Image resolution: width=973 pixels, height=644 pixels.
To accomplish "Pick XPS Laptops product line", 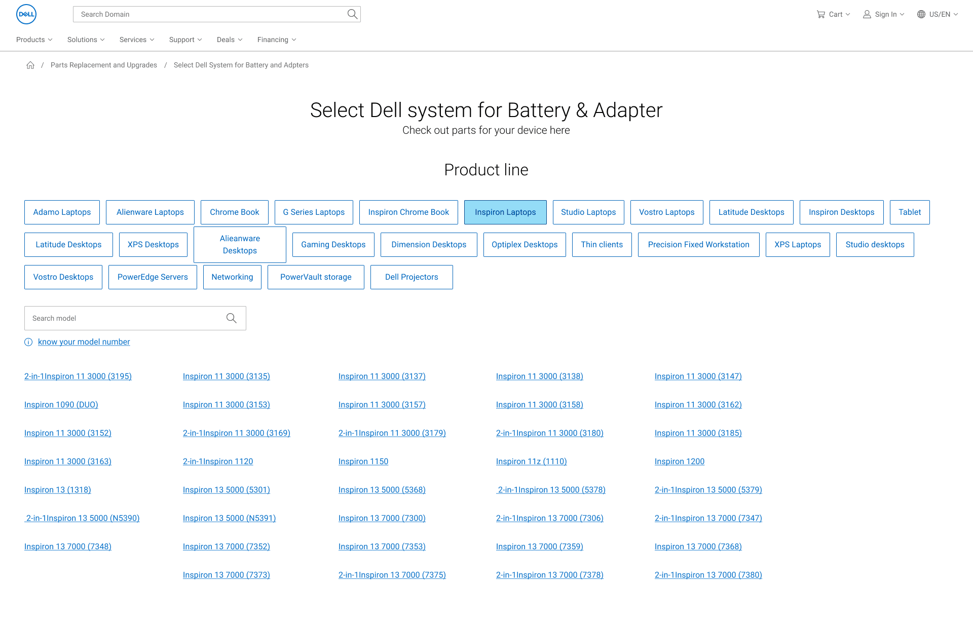I will (798, 245).
